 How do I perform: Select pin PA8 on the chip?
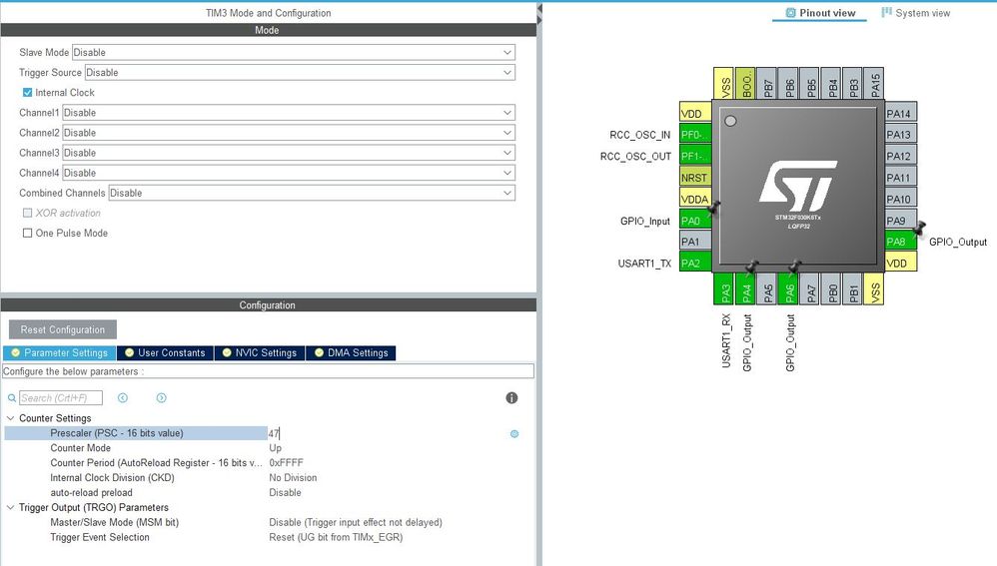900,242
